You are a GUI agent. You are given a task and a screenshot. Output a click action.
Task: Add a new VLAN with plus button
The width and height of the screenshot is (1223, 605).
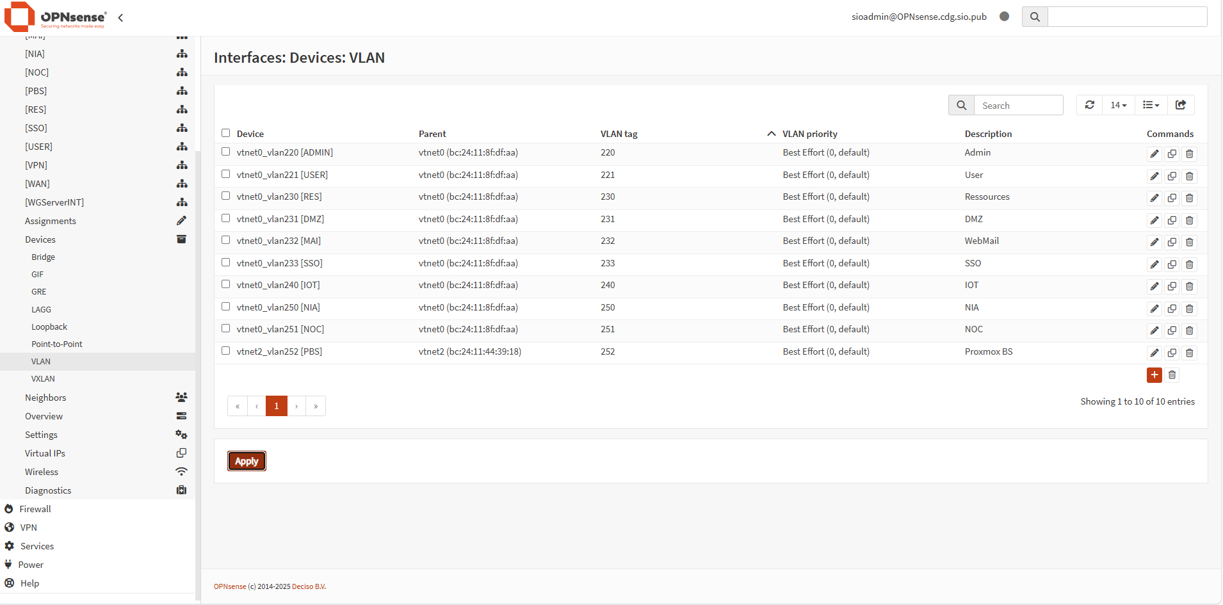pyautogui.click(x=1154, y=375)
